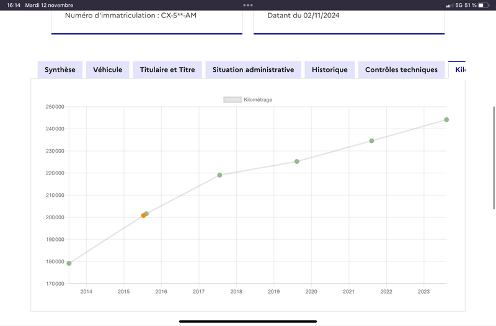
Task: Click the Numéro d'immatriculation CX-5**-AM text
Action: [131, 15]
